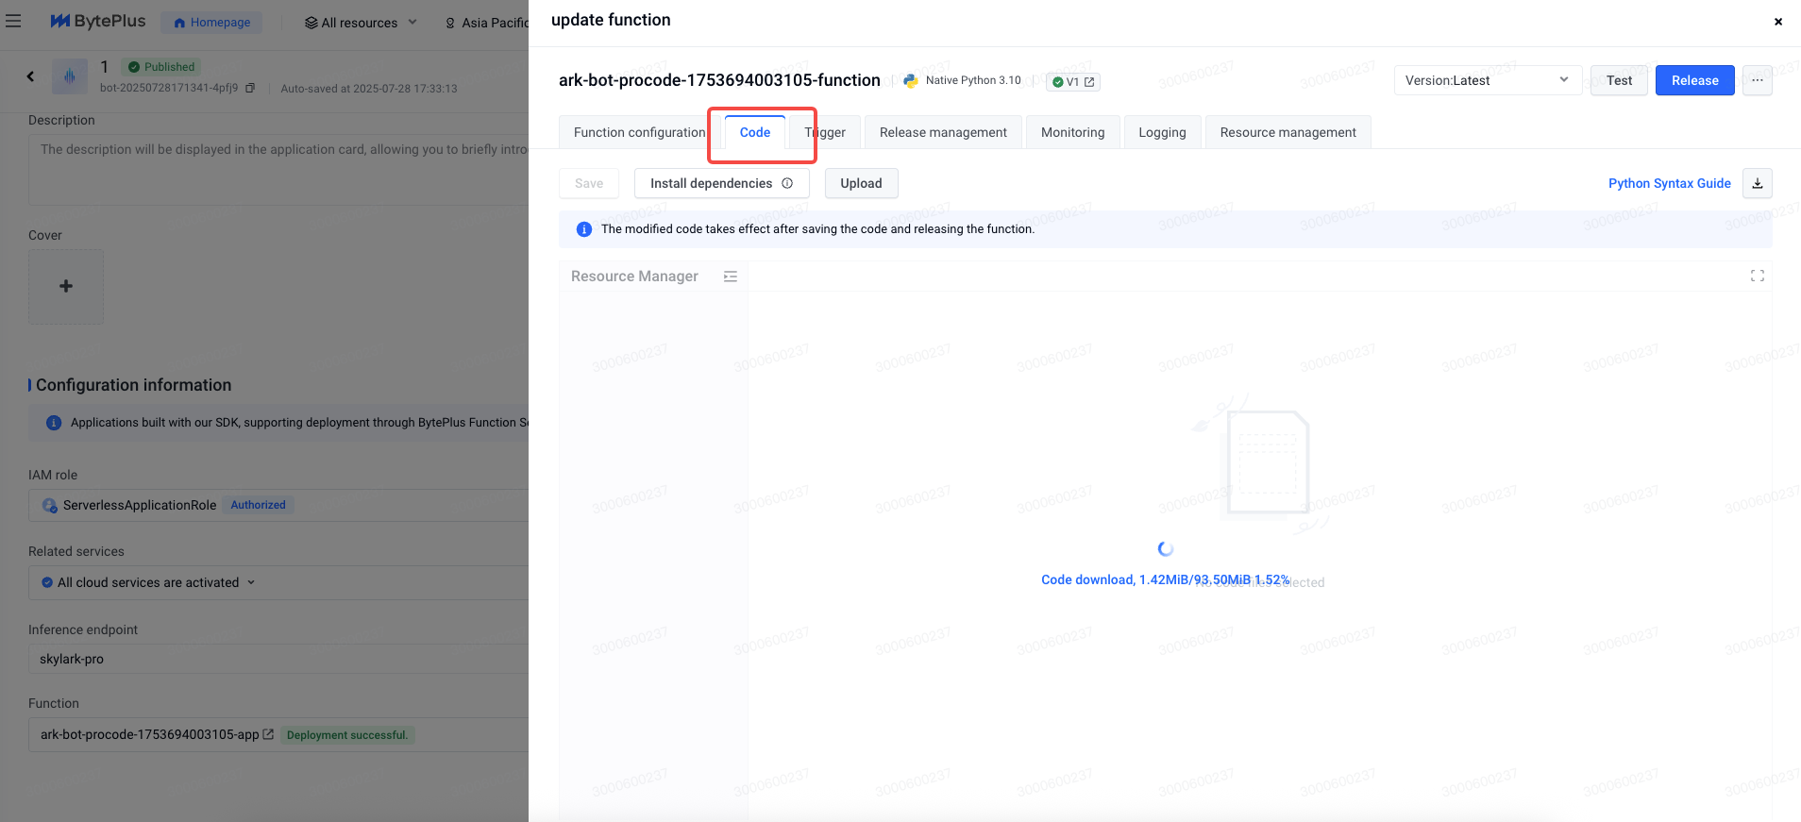Click the info icon in Configuration information banner

tap(54, 423)
